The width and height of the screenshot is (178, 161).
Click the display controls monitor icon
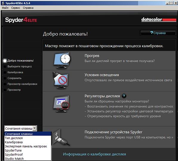(x=61, y=104)
